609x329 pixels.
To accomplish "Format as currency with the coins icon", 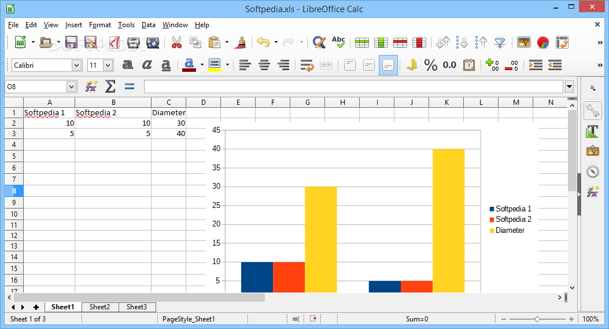I will point(412,65).
